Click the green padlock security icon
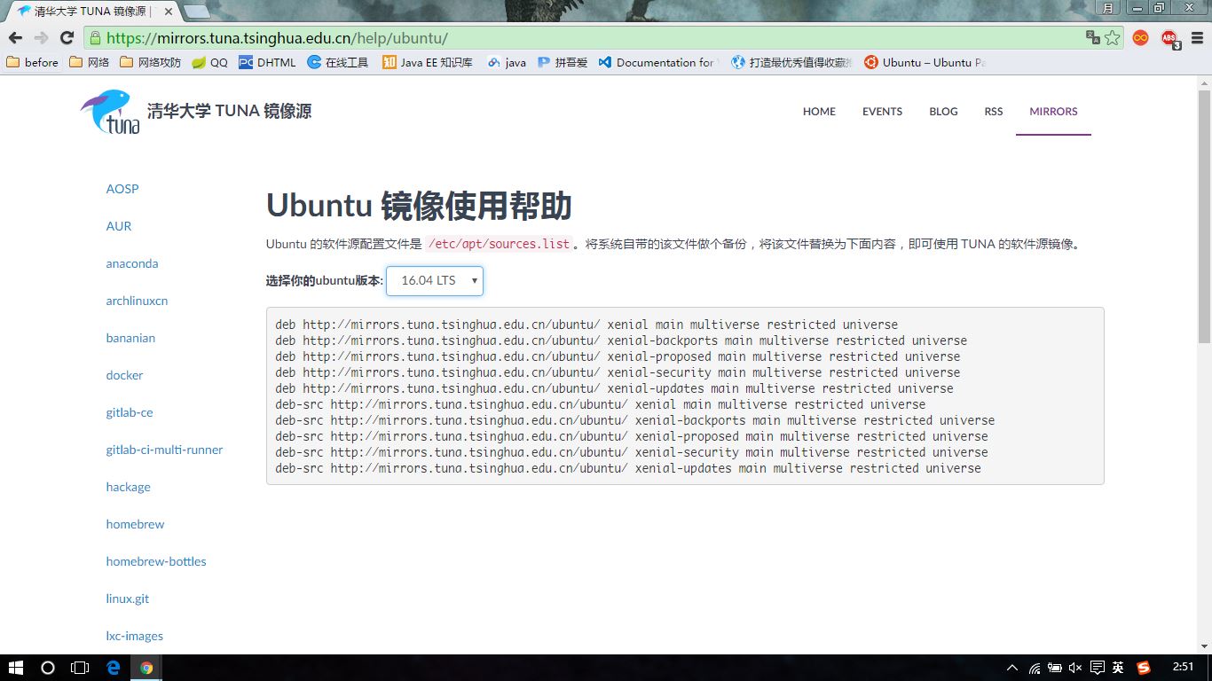This screenshot has width=1212, height=681. click(96, 38)
